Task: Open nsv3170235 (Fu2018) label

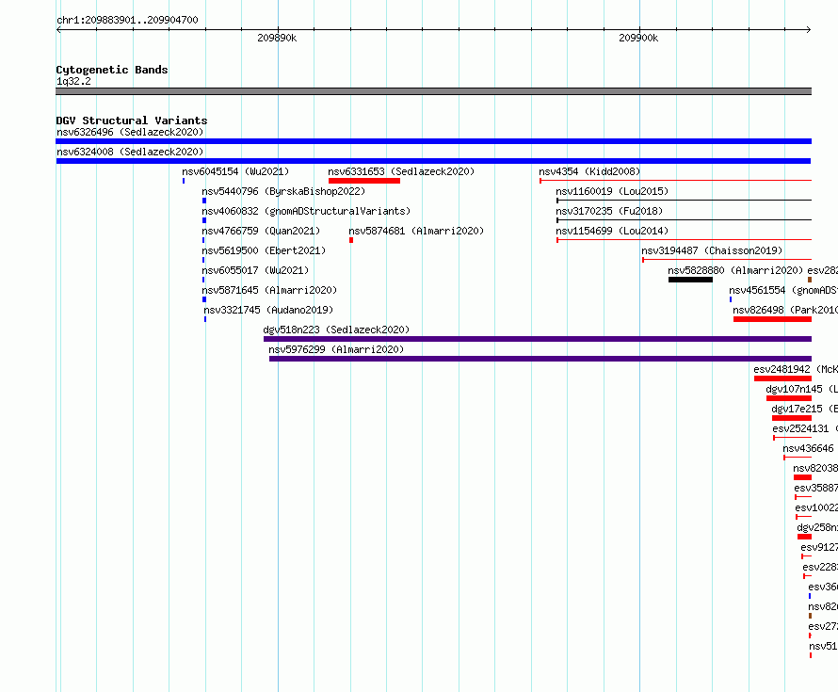Action: (608, 211)
